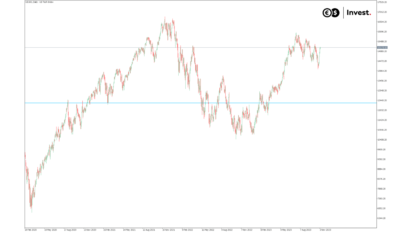Click the 10916.20 price axis label

pyautogui.click(x=382, y=130)
